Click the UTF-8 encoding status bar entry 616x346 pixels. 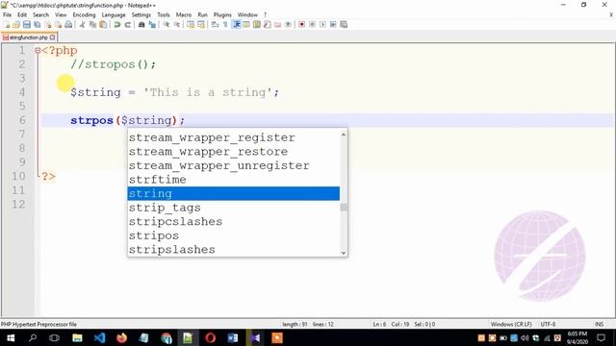(x=548, y=325)
